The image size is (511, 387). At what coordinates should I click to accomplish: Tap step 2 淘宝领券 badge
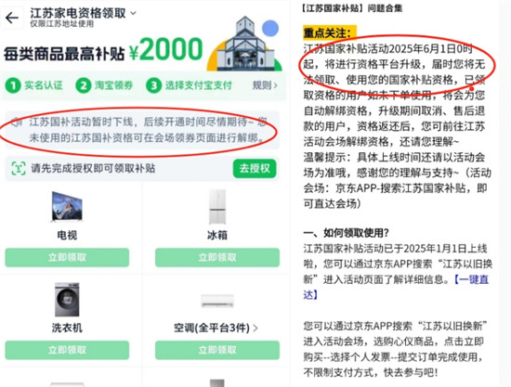click(104, 85)
